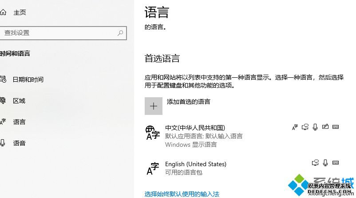
Task: Click the microphone icon for English
Action: click(325, 163)
